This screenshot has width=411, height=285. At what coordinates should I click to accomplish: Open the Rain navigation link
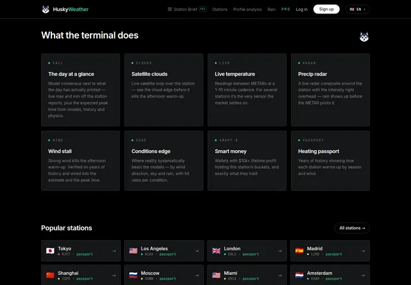pos(271,10)
